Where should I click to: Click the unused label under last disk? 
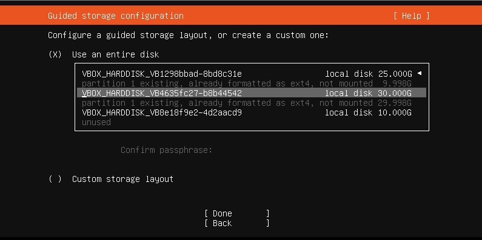[96, 122]
